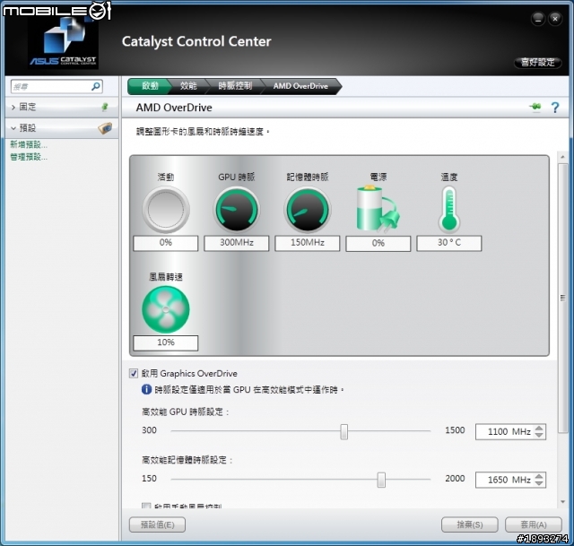Open 新增預設... link

29,144
